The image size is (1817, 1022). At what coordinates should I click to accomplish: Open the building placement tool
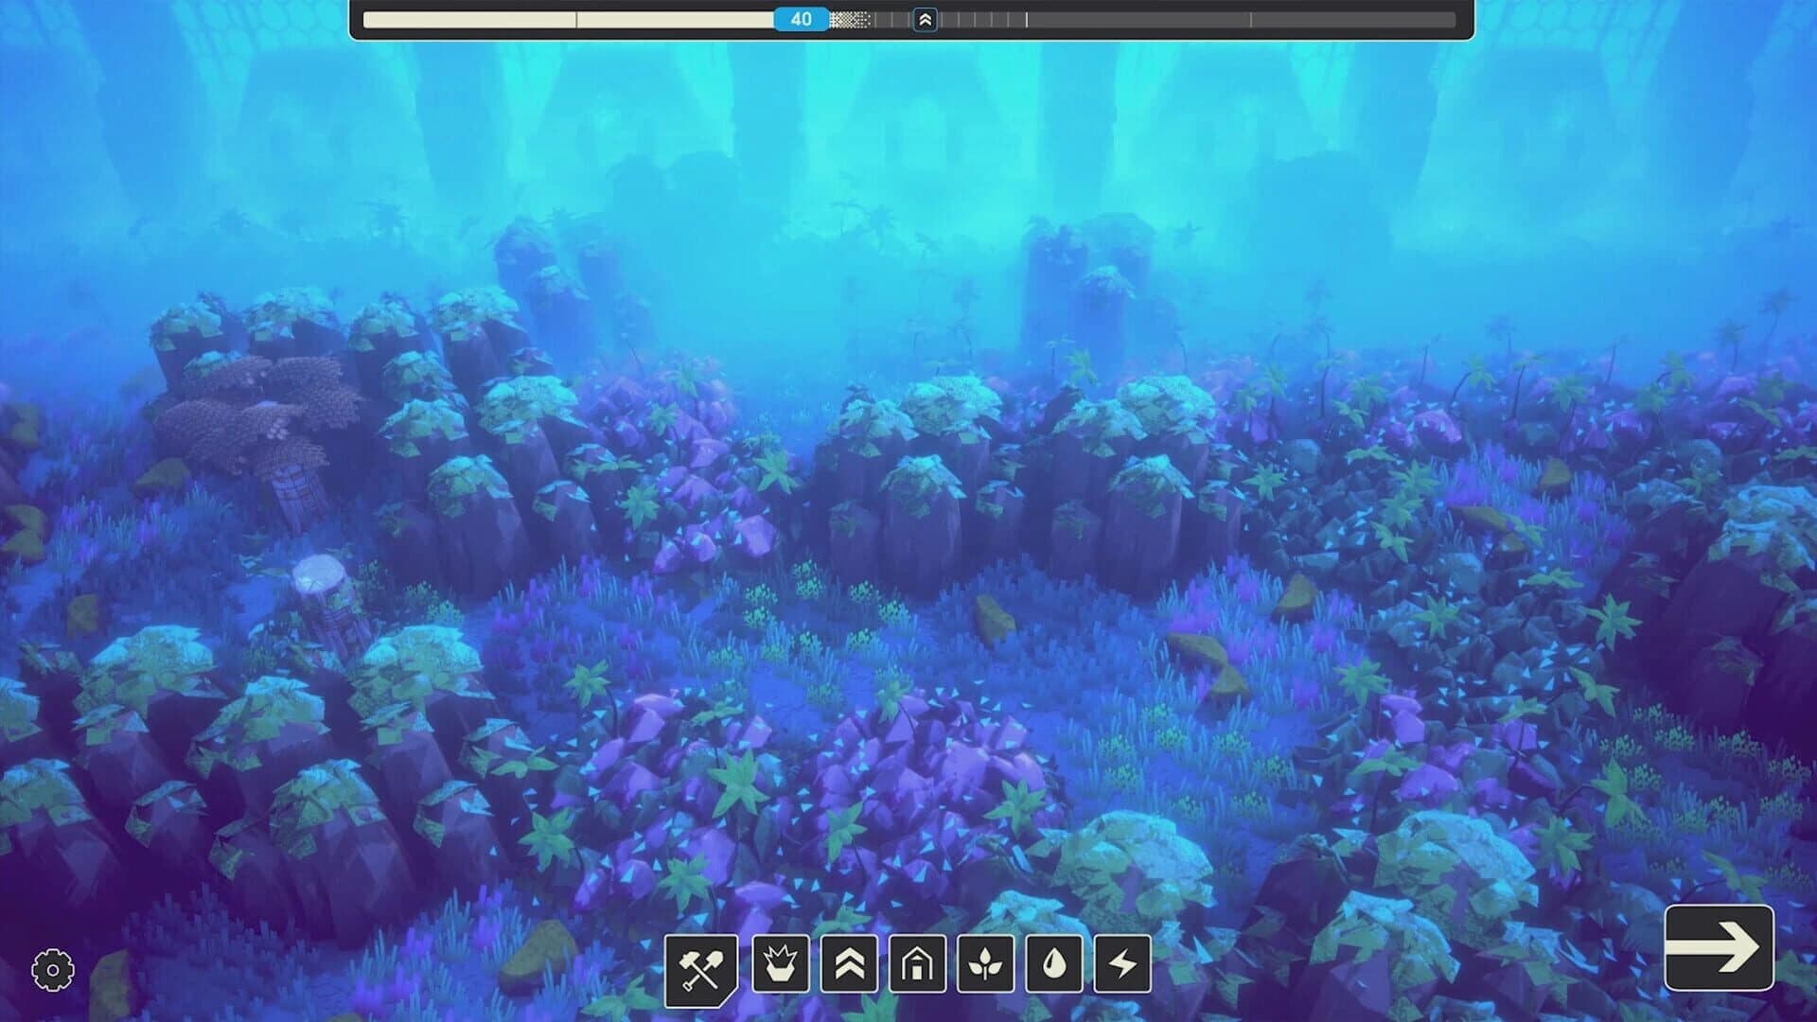tap(919, 966)
